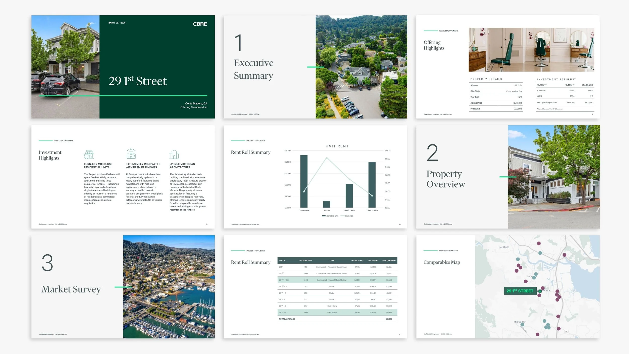Open the Investment Highlights slide

123,177
